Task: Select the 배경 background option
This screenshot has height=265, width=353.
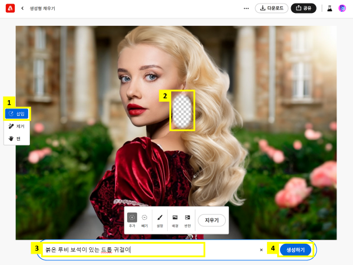Action: click(175, 220)
